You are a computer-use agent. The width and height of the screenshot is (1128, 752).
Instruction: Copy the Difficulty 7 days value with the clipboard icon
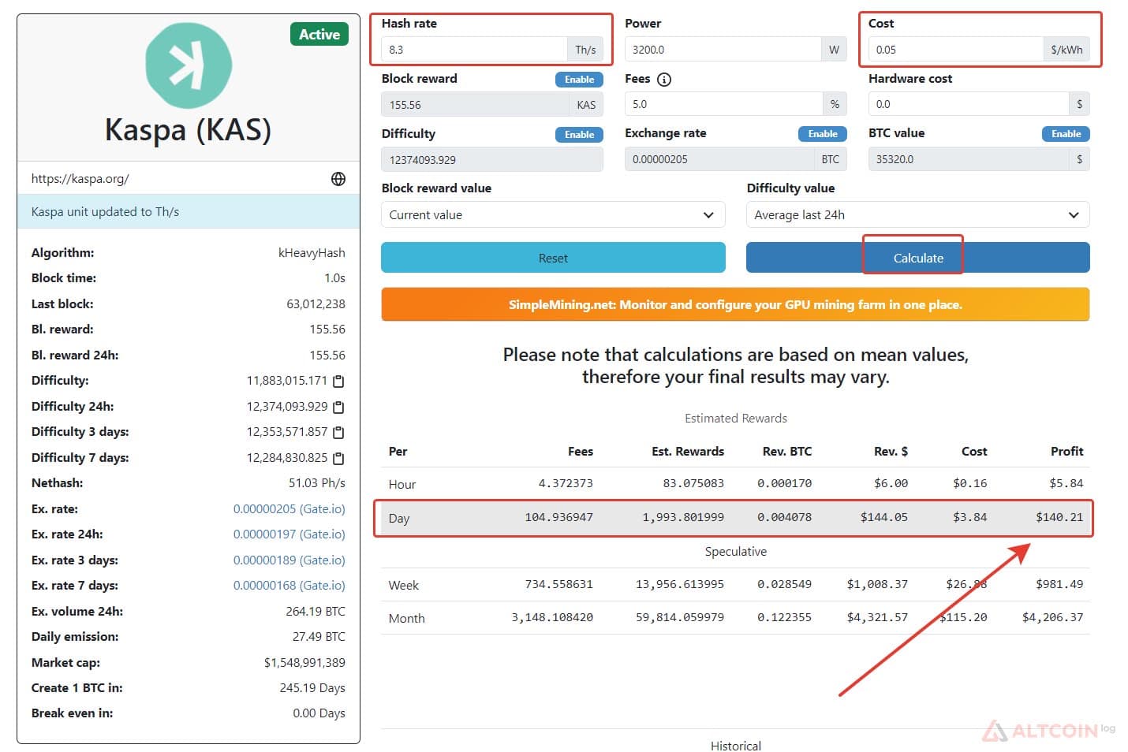(x=338, y=459)
